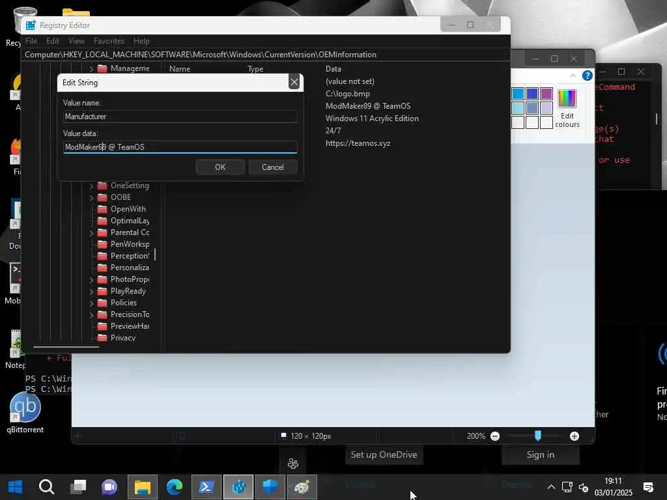The height and width of the screenshot is (500, 667).
Task: Open File Explorer from taskbar
Action: 143,487
